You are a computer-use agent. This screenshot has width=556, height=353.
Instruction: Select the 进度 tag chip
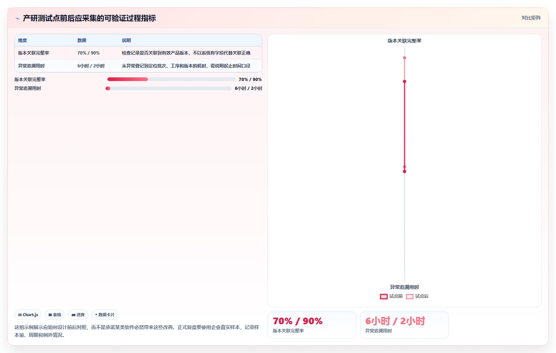coord(78,315)
